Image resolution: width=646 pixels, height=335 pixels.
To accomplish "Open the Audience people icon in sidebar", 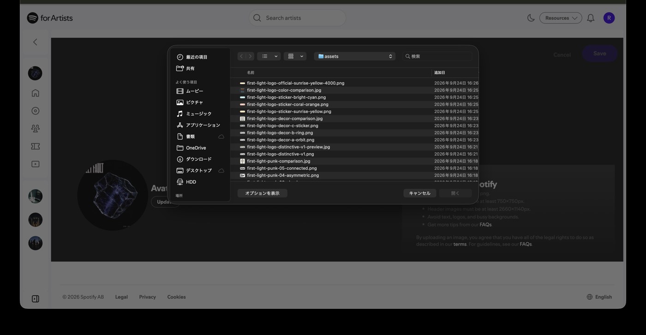I will (35, 129).
